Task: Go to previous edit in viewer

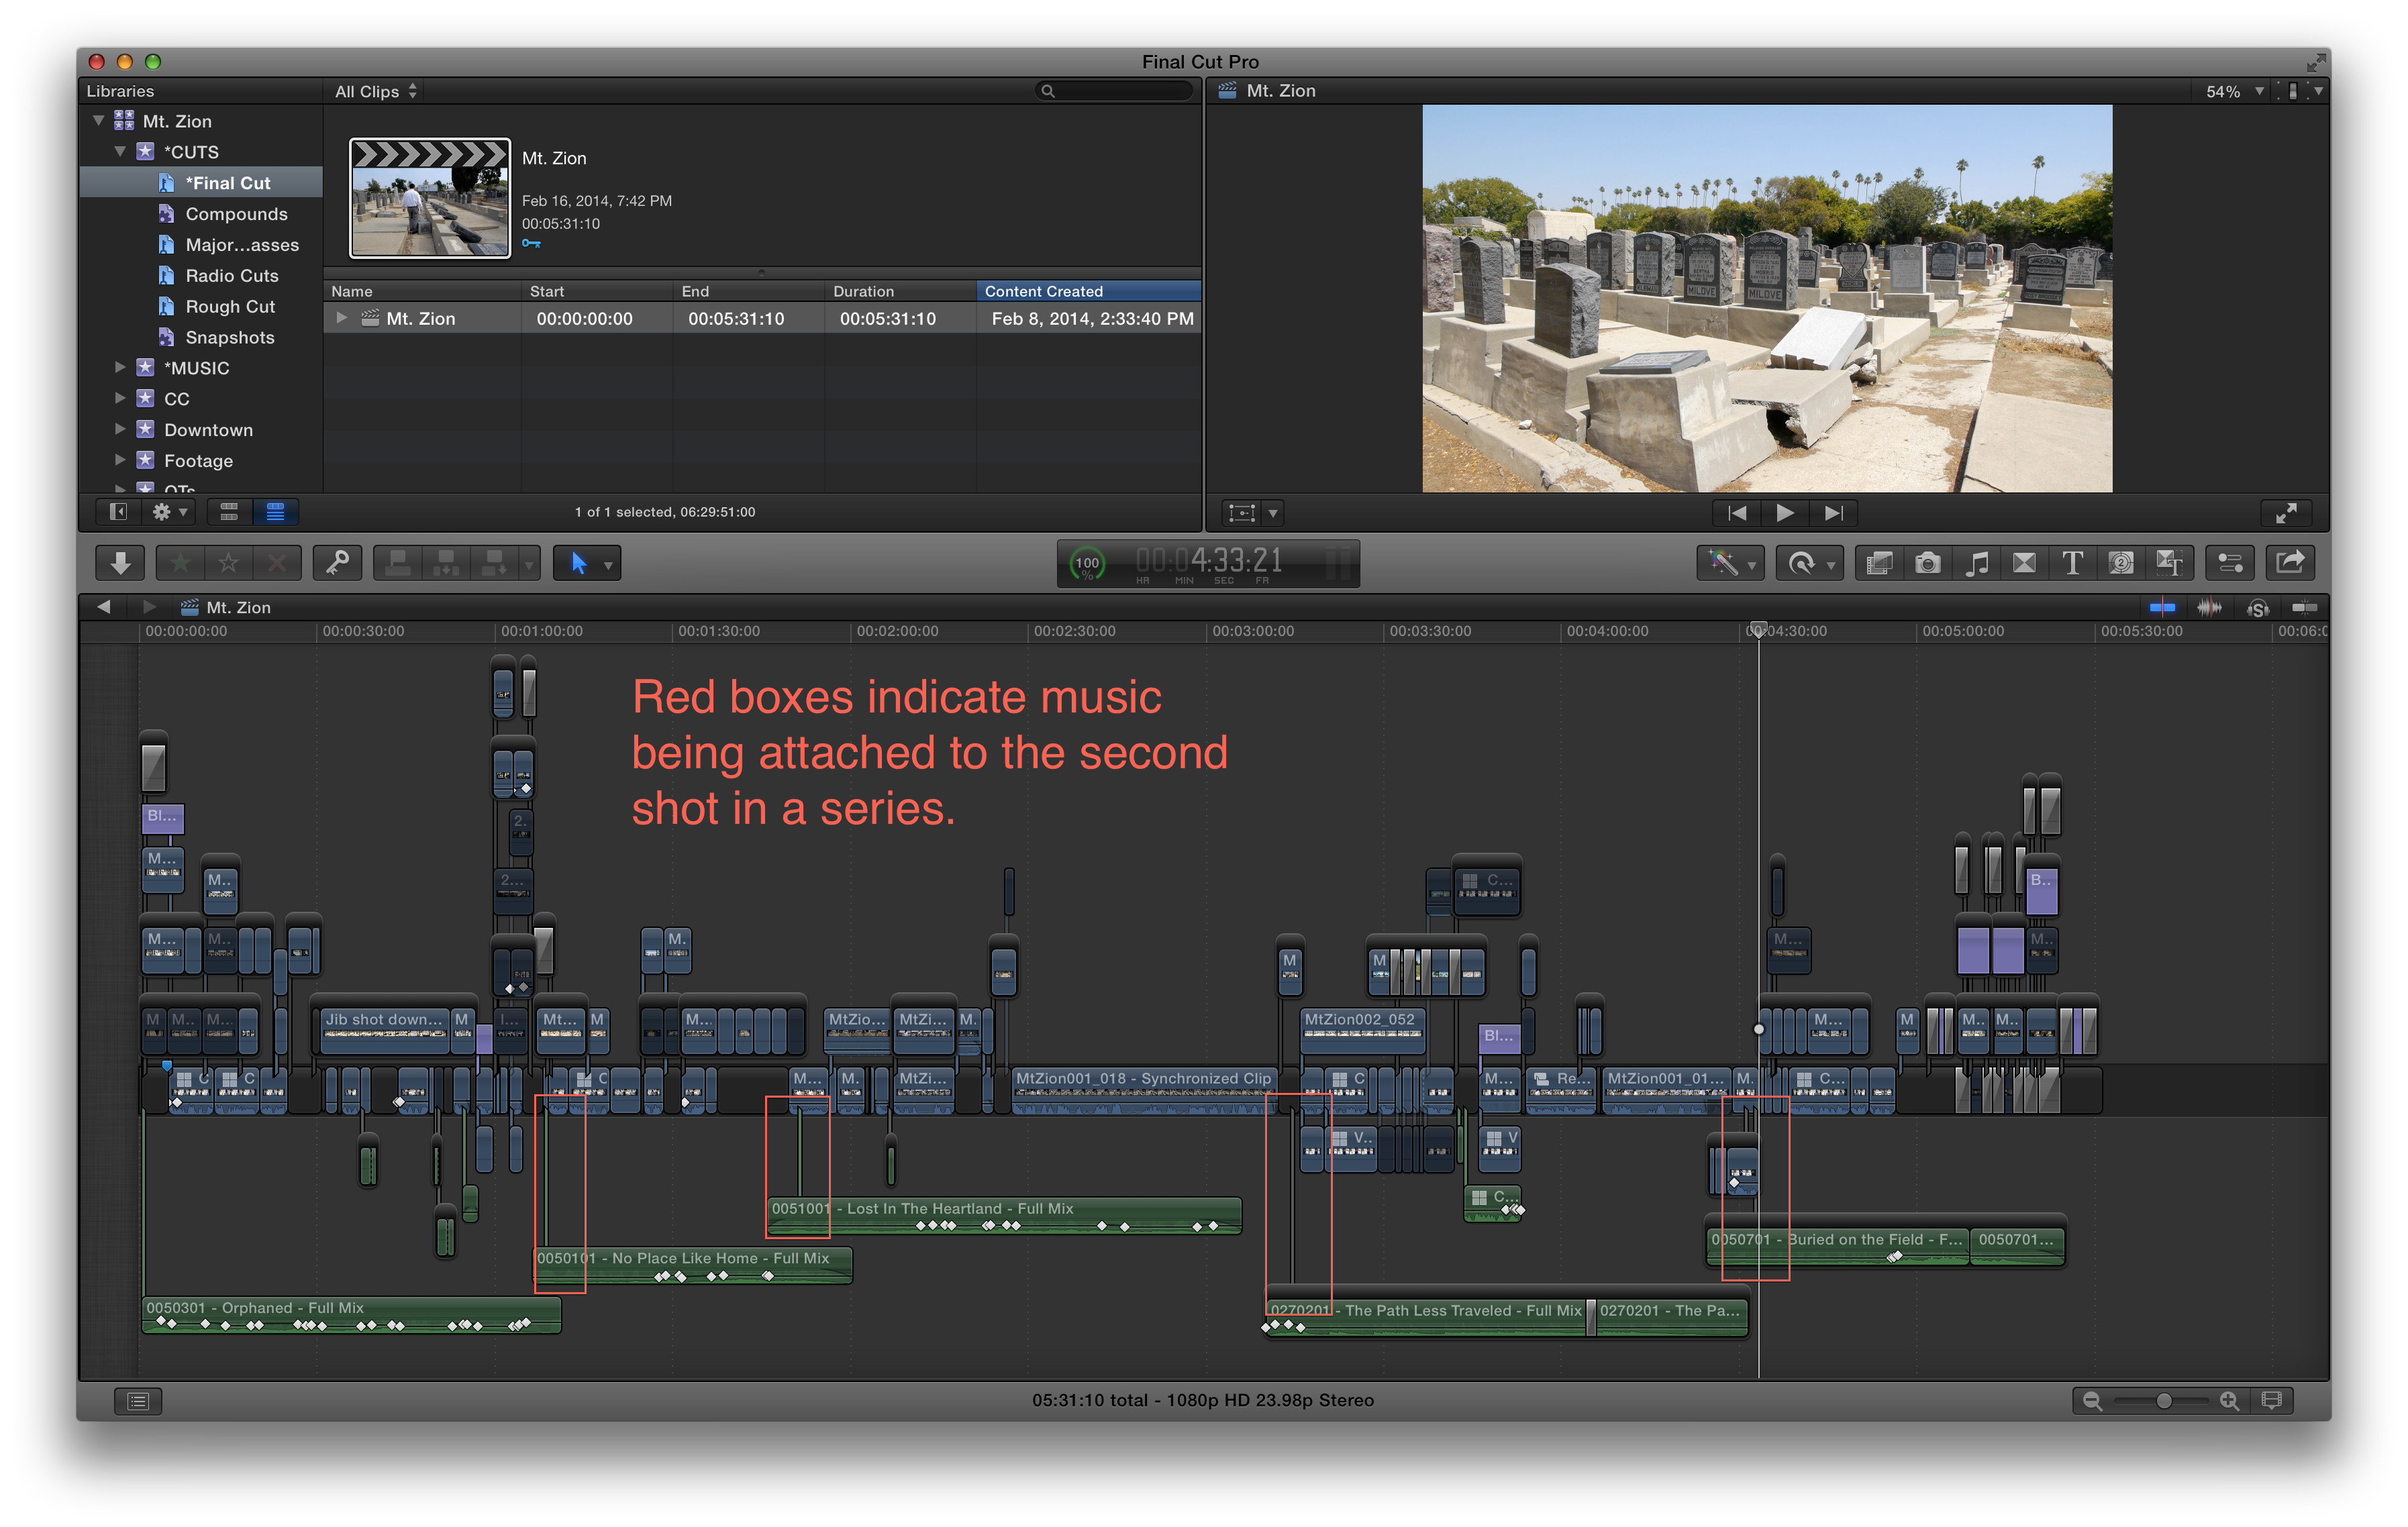Action: [x=1737, y=513]
